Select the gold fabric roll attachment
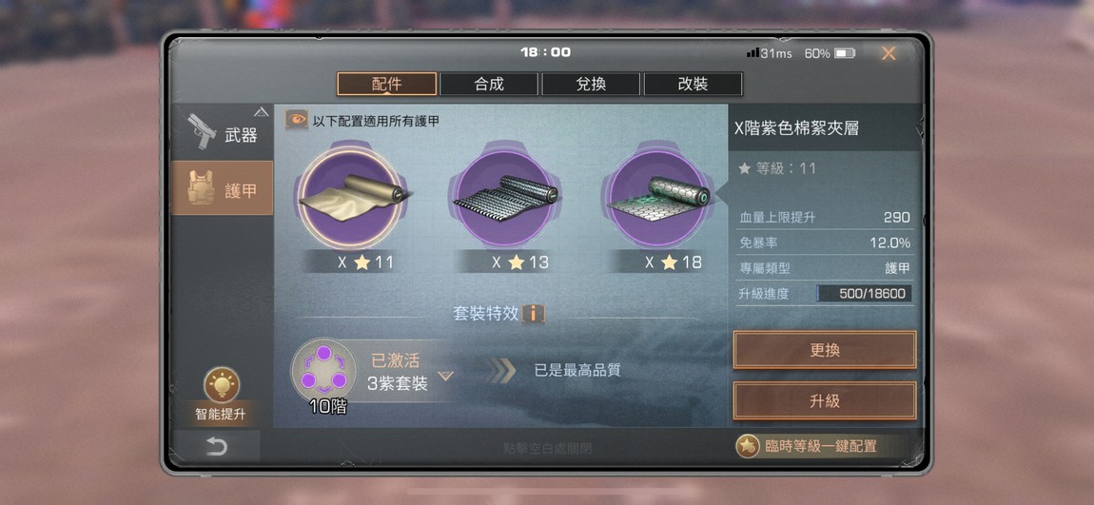This screenshot has height=505, width=1094. (349, 198)
